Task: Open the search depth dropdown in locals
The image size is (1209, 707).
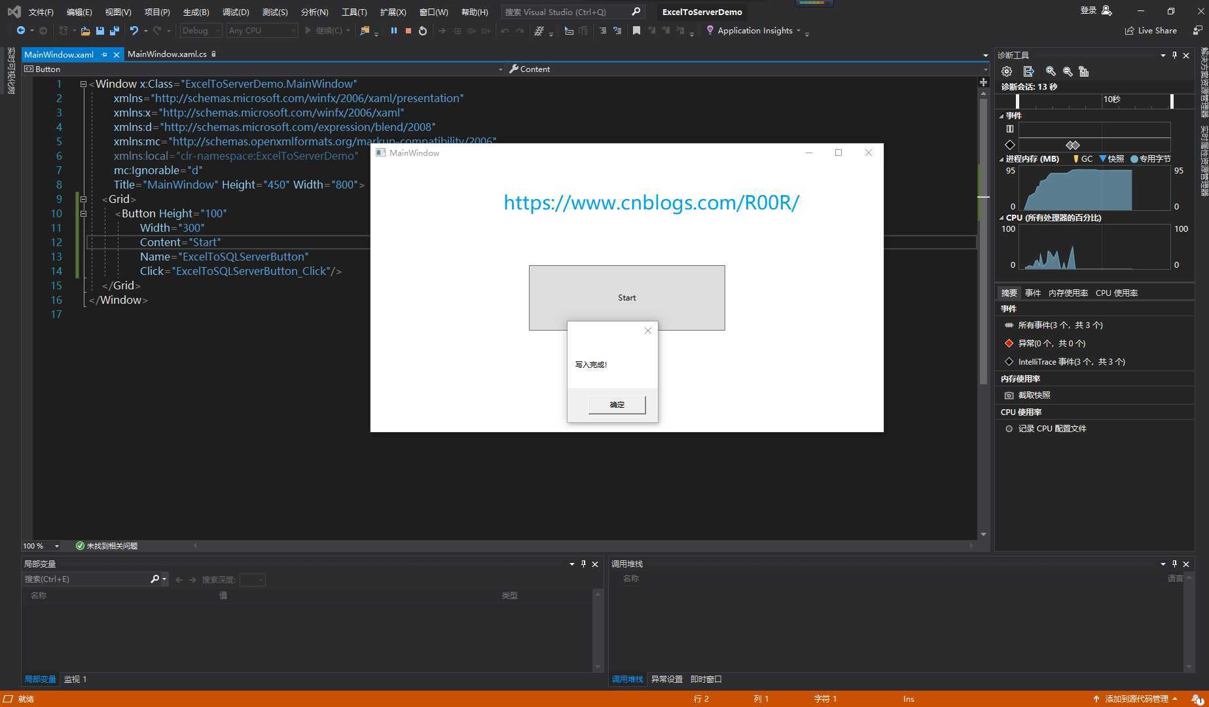Action: (253, 579)
